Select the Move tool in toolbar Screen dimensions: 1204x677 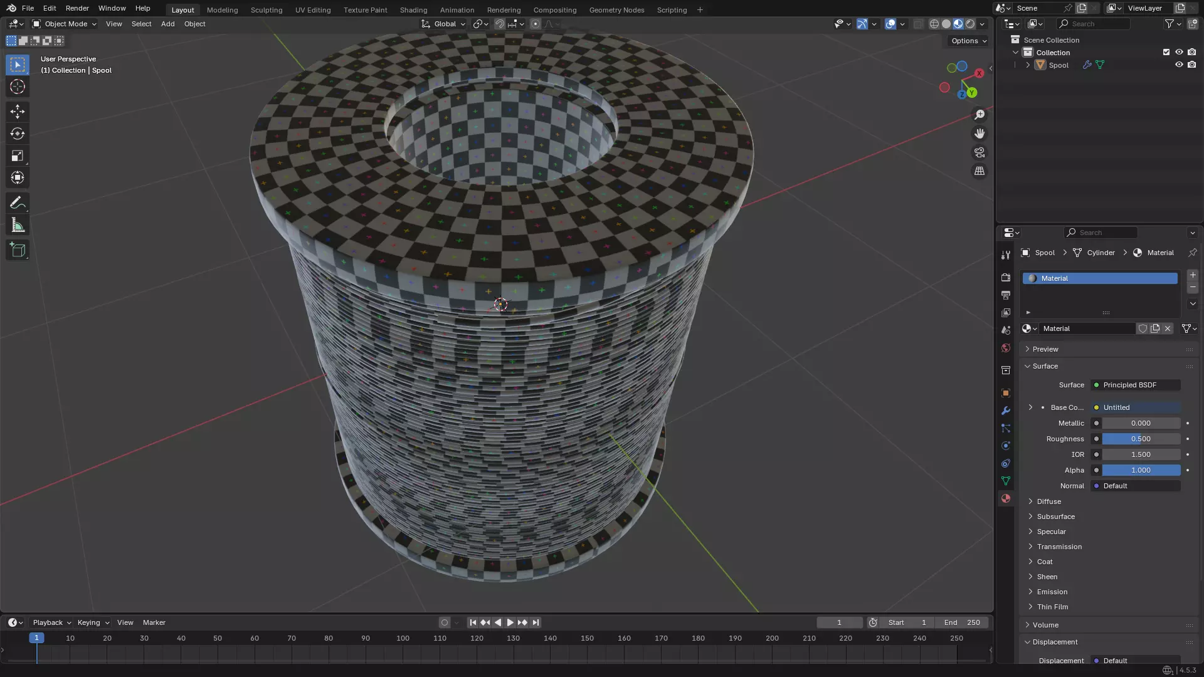pos(18,112)
